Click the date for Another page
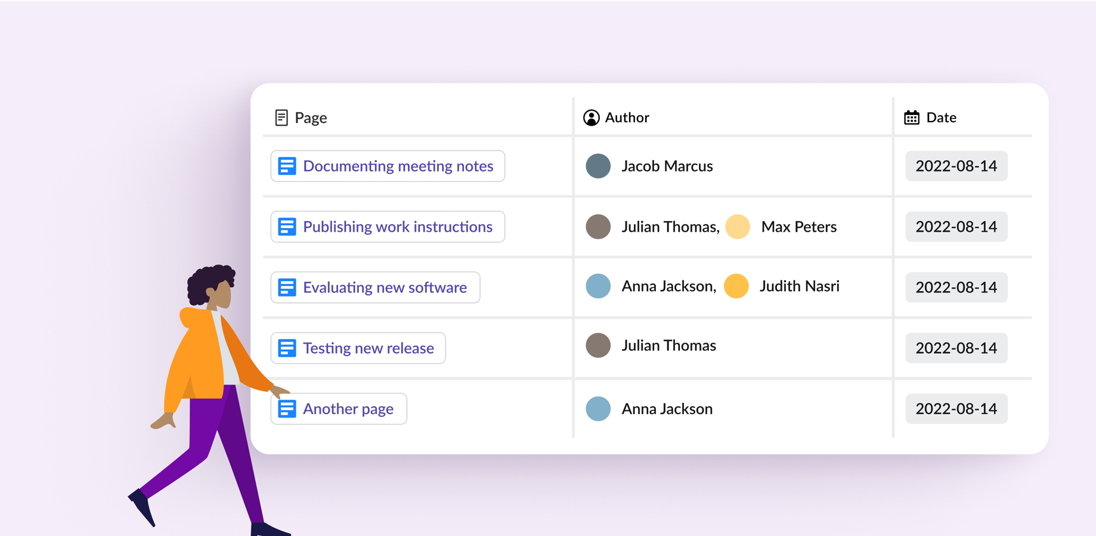 [956, 409]
